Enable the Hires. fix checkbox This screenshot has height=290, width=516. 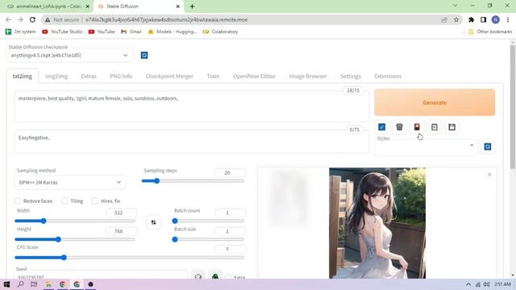pos(95,201)
